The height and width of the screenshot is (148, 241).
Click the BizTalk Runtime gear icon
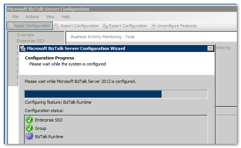pos(29,136)
